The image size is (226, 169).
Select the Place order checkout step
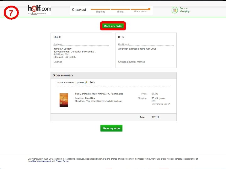[140, 11]
